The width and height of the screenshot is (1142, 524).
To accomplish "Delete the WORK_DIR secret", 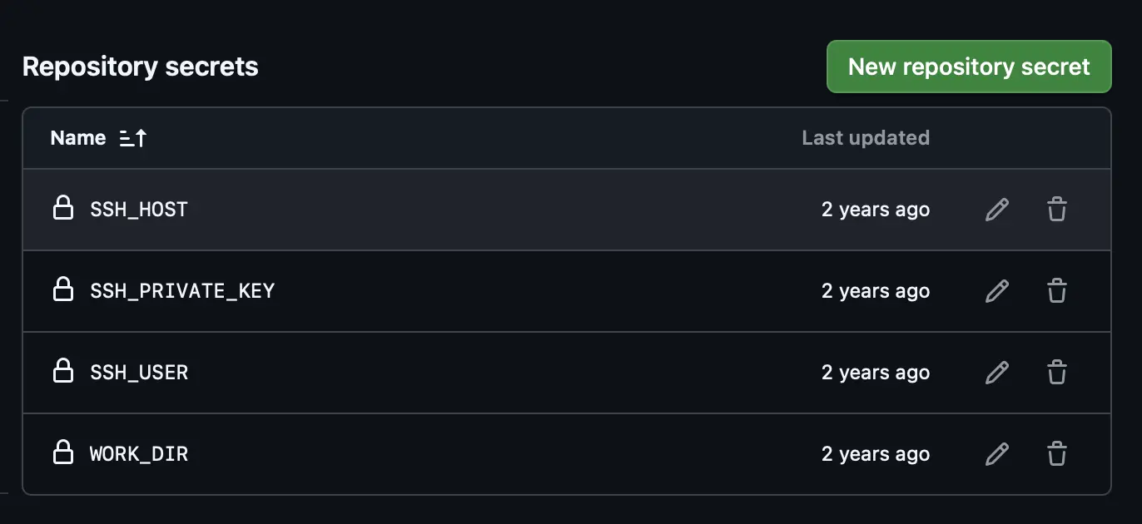I will [x=1056, y=454].
